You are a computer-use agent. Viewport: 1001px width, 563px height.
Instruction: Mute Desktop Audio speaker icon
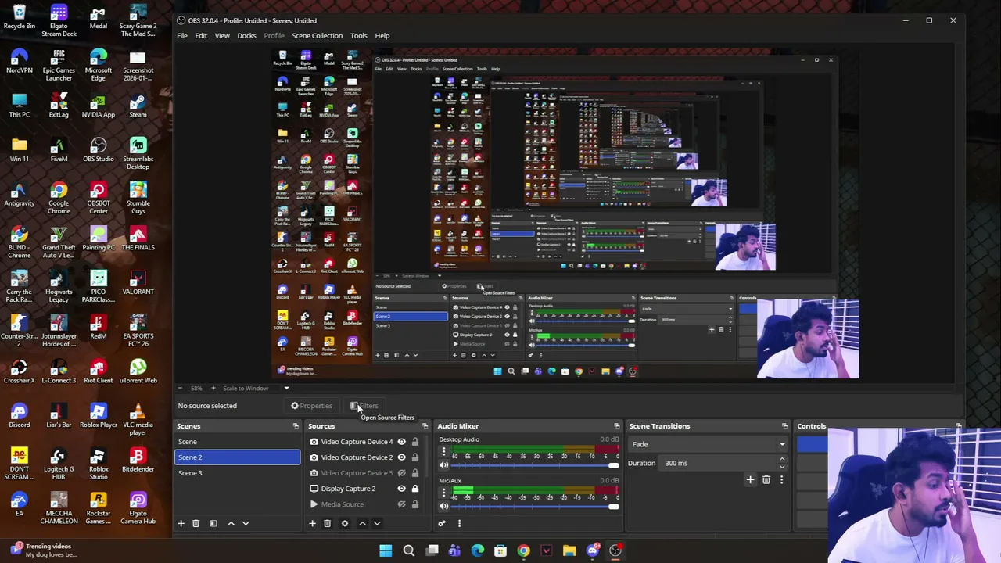444,465
